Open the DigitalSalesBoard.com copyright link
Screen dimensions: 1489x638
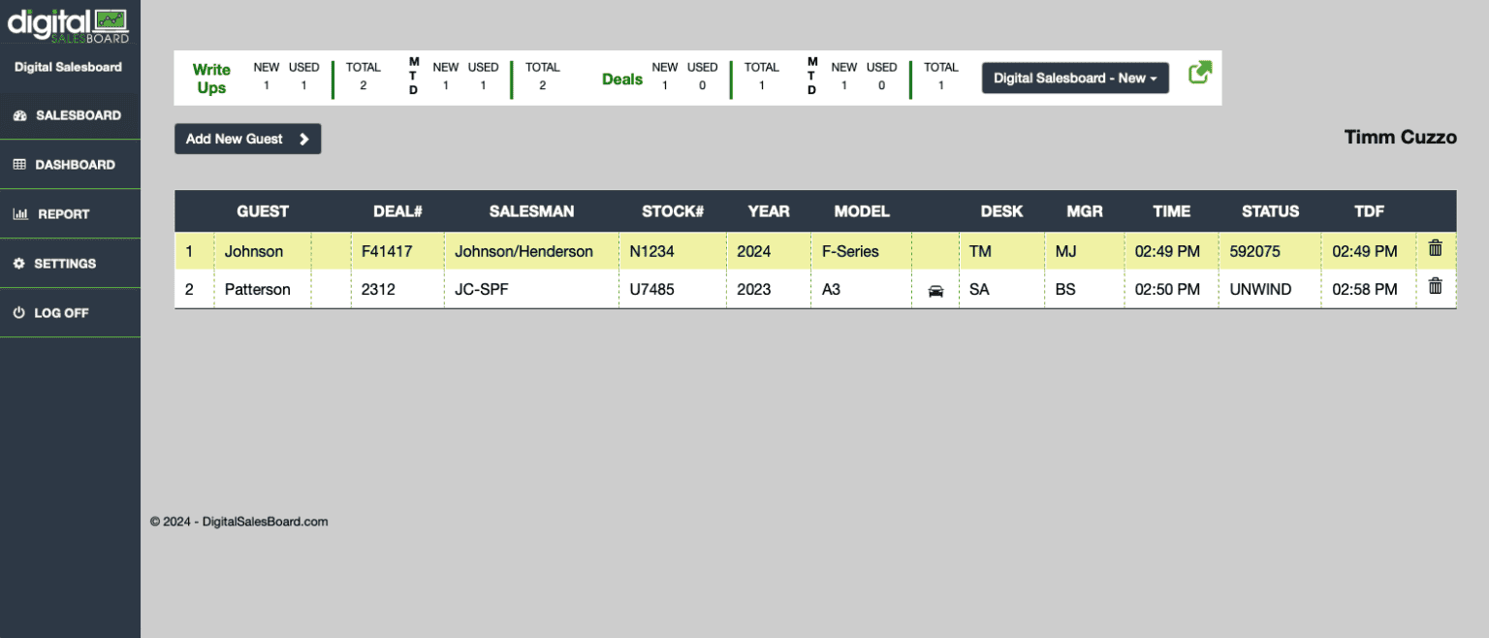239,521
